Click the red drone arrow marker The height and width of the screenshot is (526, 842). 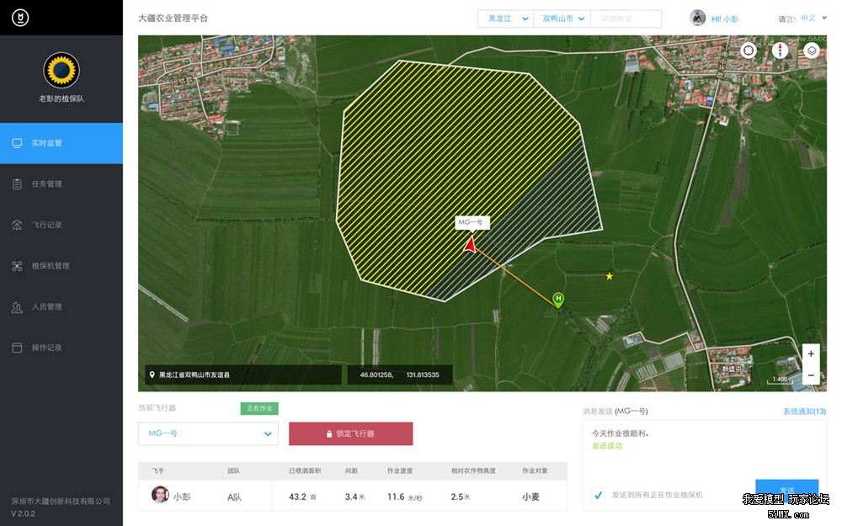pos(470,244)
